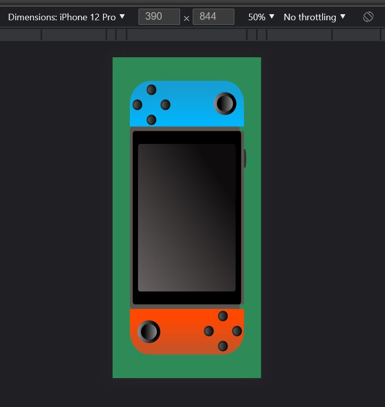Click the height field showing 844
This screenshot has width=385, height=407.
(213, 17)
